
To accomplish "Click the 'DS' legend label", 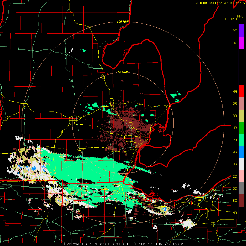I will [x=235, y=164].
